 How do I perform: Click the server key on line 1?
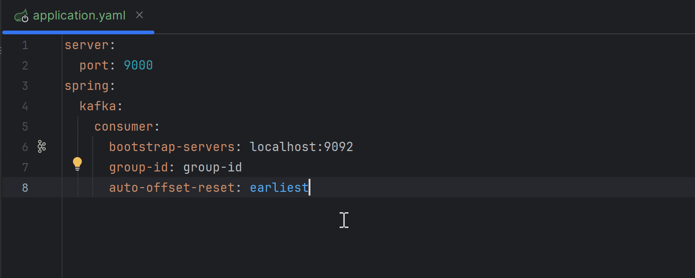(86, 44)
